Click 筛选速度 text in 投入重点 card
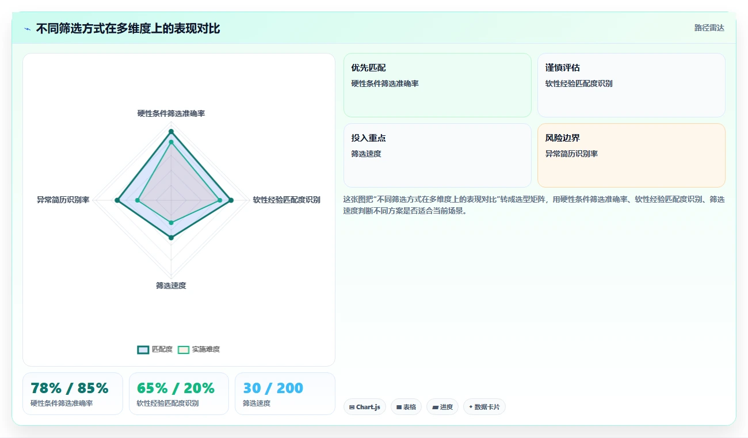 pyautogui.click(x=367, y=154)
